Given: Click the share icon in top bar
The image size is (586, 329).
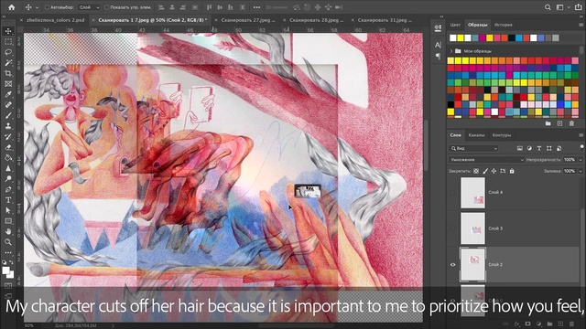Looking at the screenshot, I should [x=578, y=7].
